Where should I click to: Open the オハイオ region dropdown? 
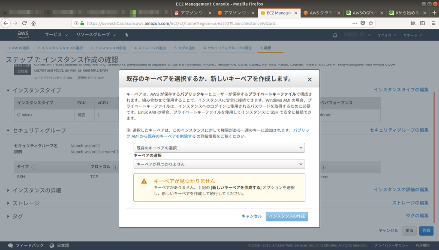pos(387,35)
